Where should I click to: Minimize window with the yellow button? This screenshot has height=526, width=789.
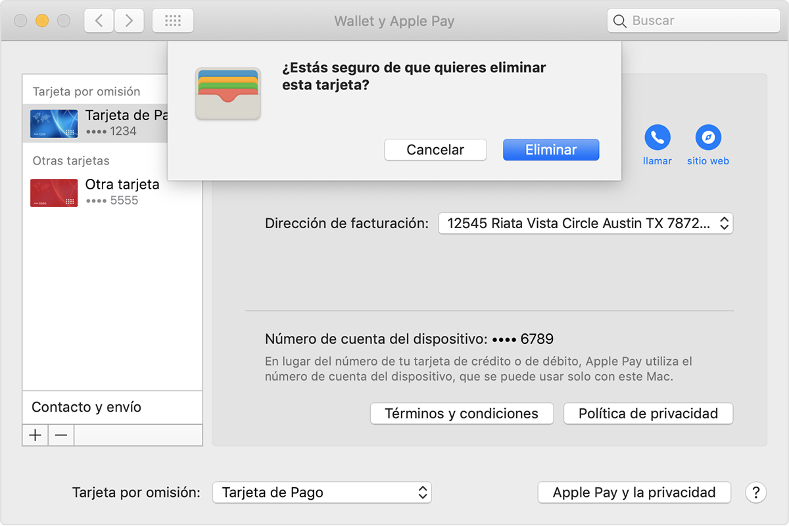(42, 21)
